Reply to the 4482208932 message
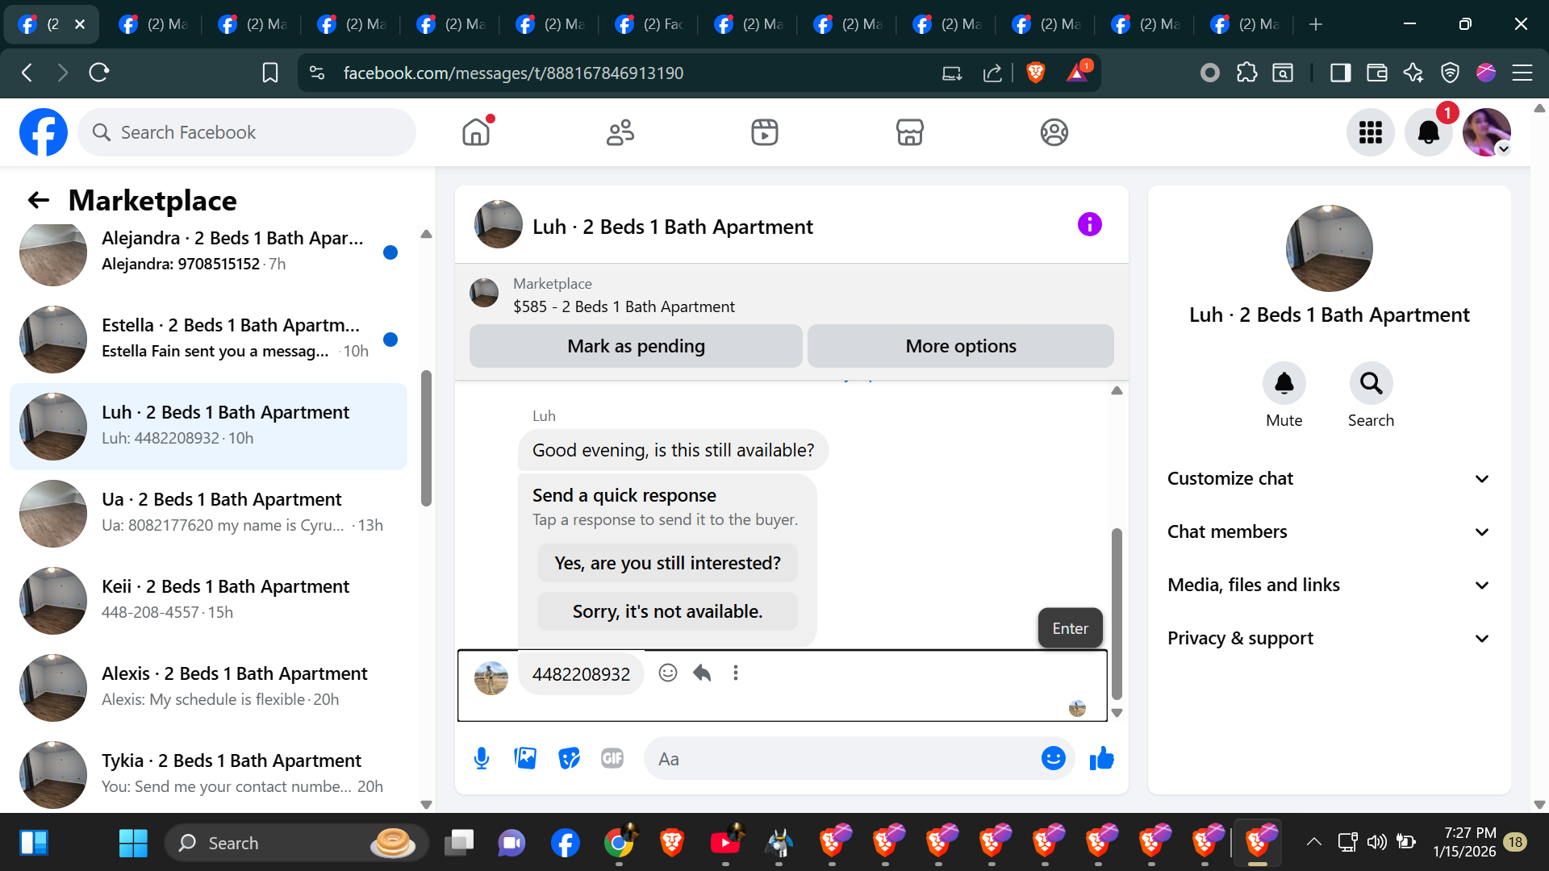1549x871 pixels. click(x=702, y=673)
